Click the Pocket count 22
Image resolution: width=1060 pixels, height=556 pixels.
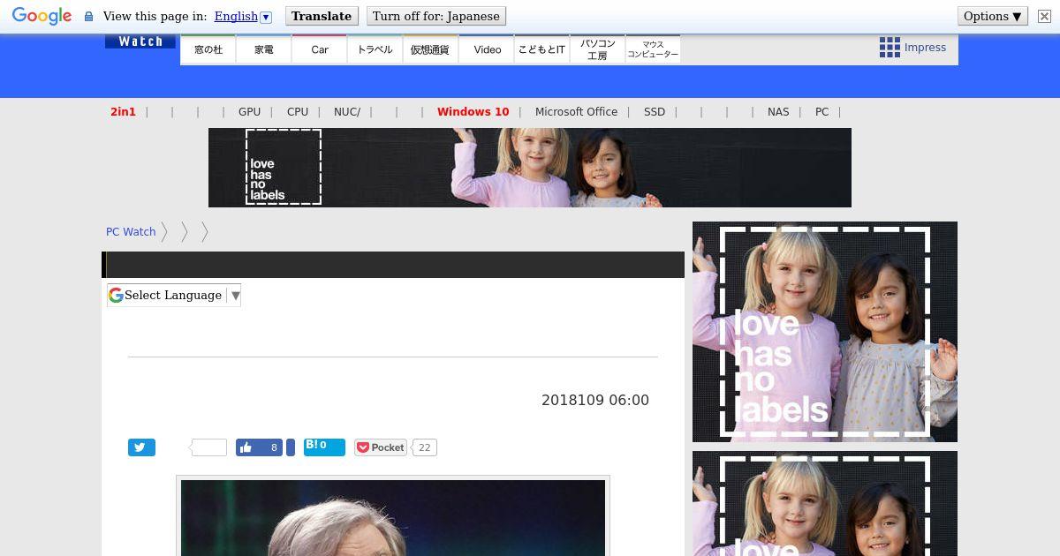pos(425,447)
